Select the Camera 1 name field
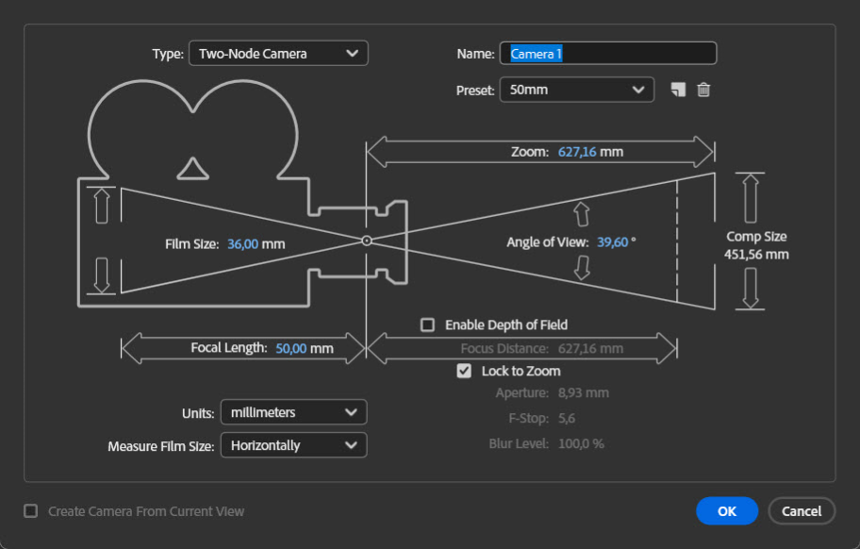860x549 pixels. point(608,53)
